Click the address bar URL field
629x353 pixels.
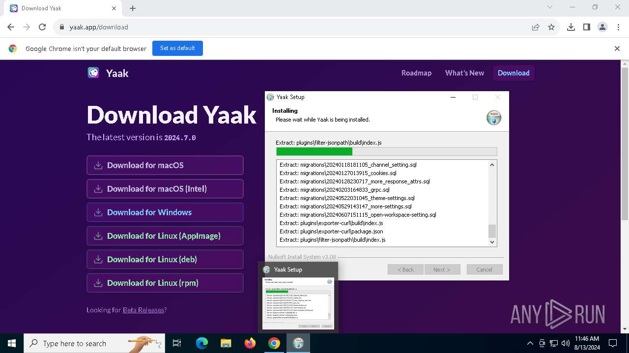(295, 27)
